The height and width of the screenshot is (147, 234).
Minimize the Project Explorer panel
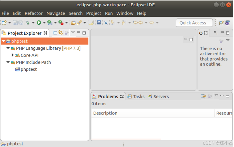(78, 32)
